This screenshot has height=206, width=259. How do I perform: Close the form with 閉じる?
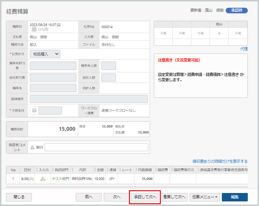click(19, 197)
